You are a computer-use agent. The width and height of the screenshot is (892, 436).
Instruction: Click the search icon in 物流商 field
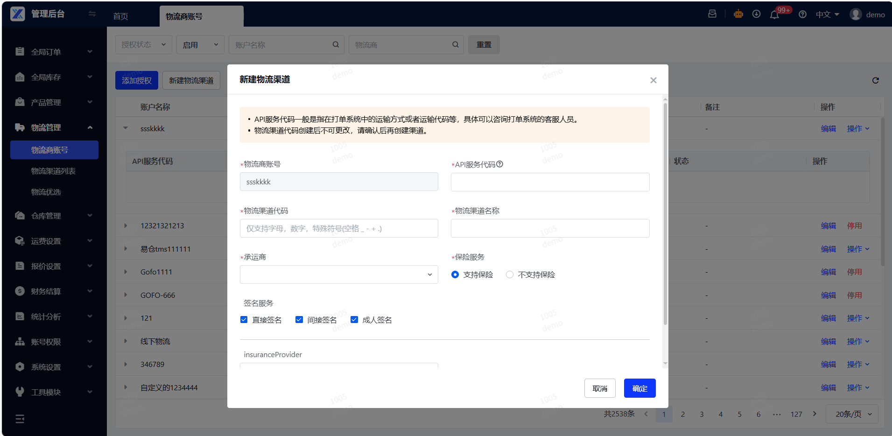(x=456, y=45)
